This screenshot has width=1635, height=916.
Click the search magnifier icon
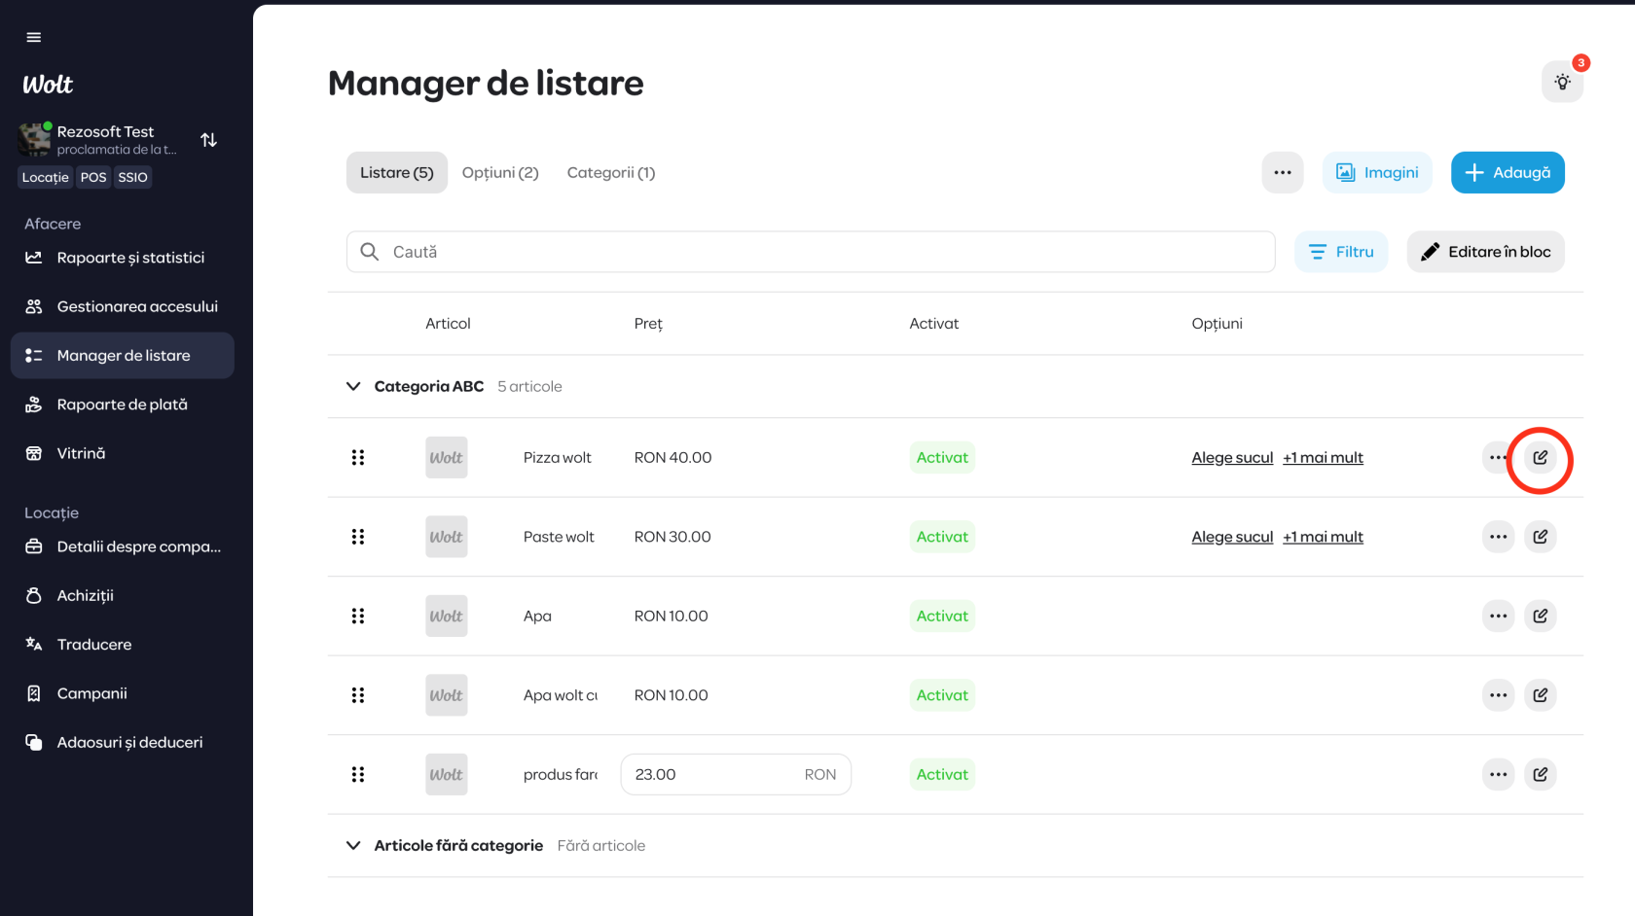point(370,252)
